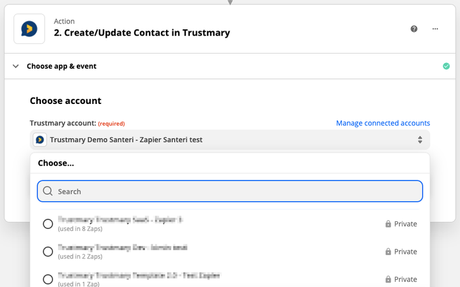Click the Trustmary app logo icon
Screen dimensions: 460x287
[x=29, y=29]
